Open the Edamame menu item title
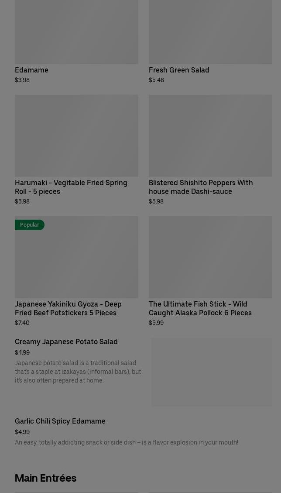281x493 pixels. pyautogui.click(x=31, y=70)
